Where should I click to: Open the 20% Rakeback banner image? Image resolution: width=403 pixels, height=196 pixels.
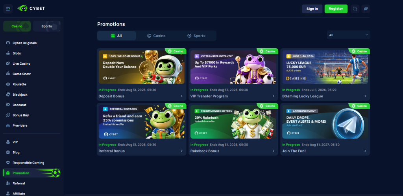click(x=233, y=122)
